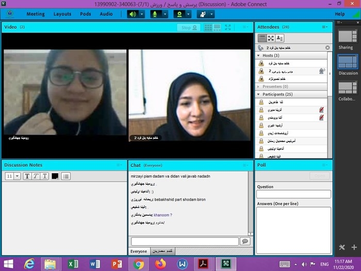
Task: Click the poll Question input field
Action: (293, 194)
